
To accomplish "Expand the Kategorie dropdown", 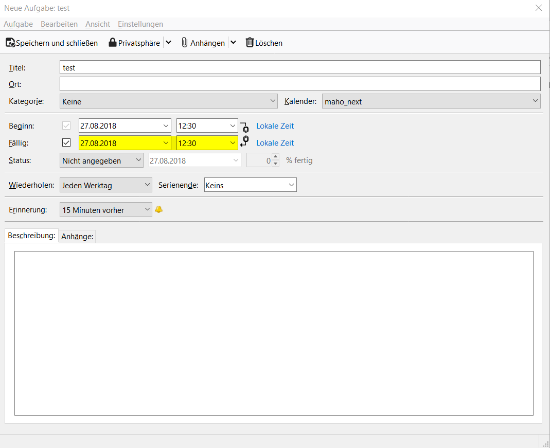I will pyautogui.click(x=169, y=101).
